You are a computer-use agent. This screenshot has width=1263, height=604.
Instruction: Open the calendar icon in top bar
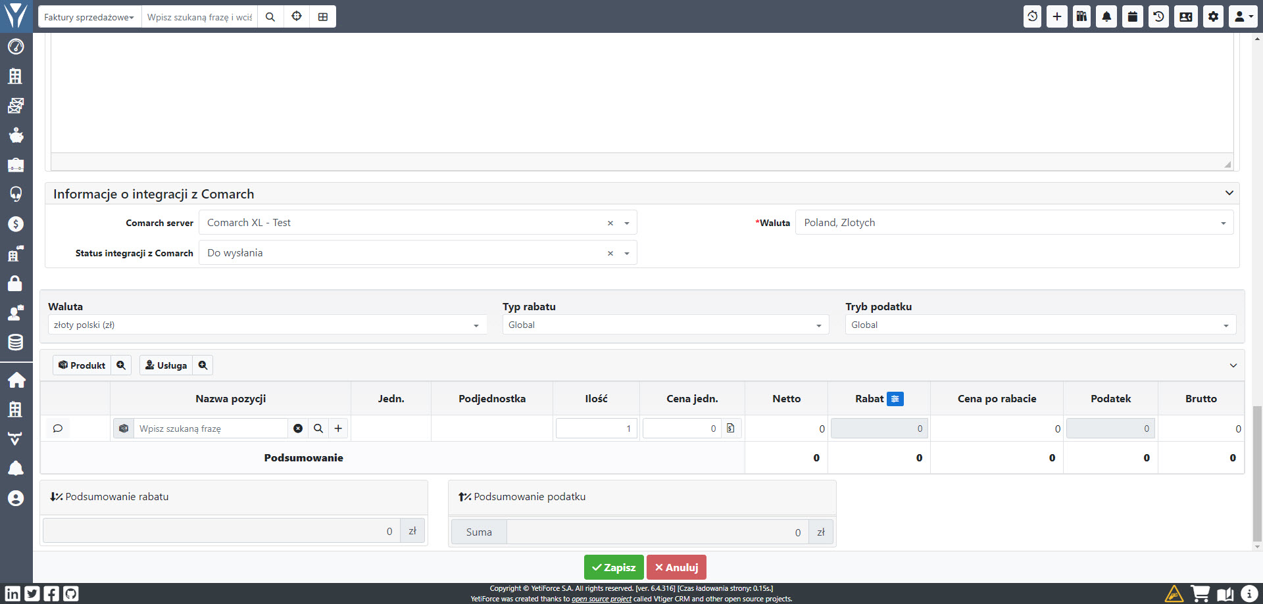[1133, 16]
